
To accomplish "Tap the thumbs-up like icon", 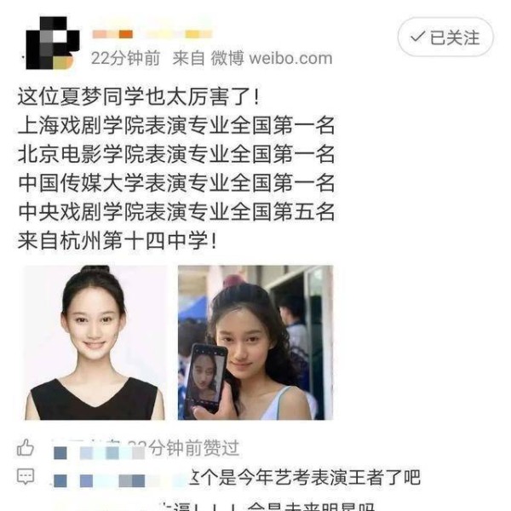I will click(x=26, y=447).
